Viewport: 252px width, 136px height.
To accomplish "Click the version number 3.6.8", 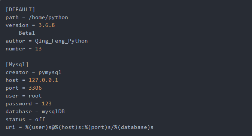I will 46,25.
